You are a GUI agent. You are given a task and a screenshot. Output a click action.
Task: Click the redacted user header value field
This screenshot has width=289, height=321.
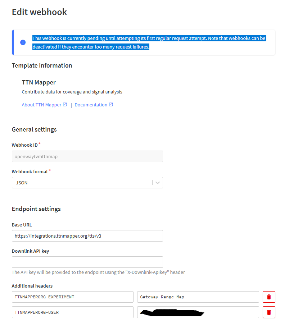click(198, 312)
